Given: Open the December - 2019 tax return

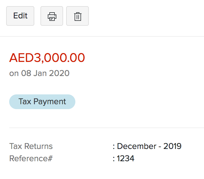Looking at the screenshot, I should pyautogui.click(x=149, y=146).
